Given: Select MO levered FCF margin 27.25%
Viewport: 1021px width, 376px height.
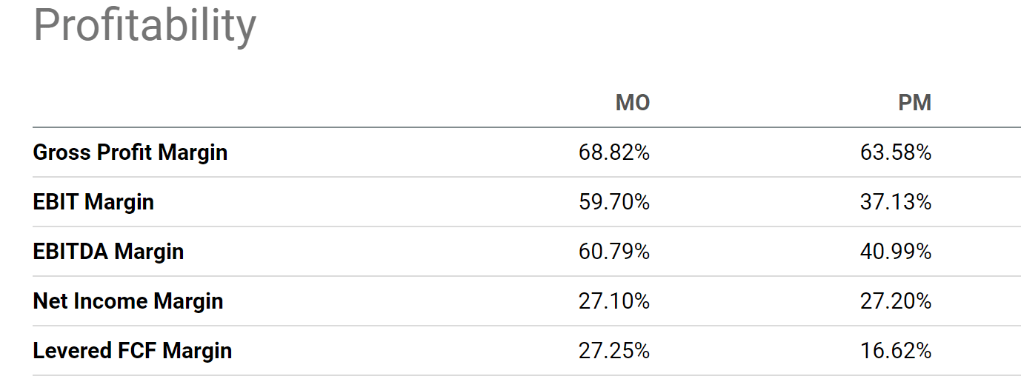Looking at the screenshot, I should [x=614, y=351].
